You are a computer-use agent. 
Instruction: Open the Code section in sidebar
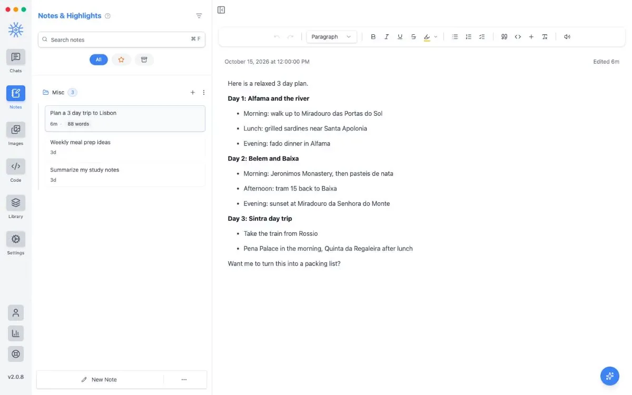click(16, 166)
